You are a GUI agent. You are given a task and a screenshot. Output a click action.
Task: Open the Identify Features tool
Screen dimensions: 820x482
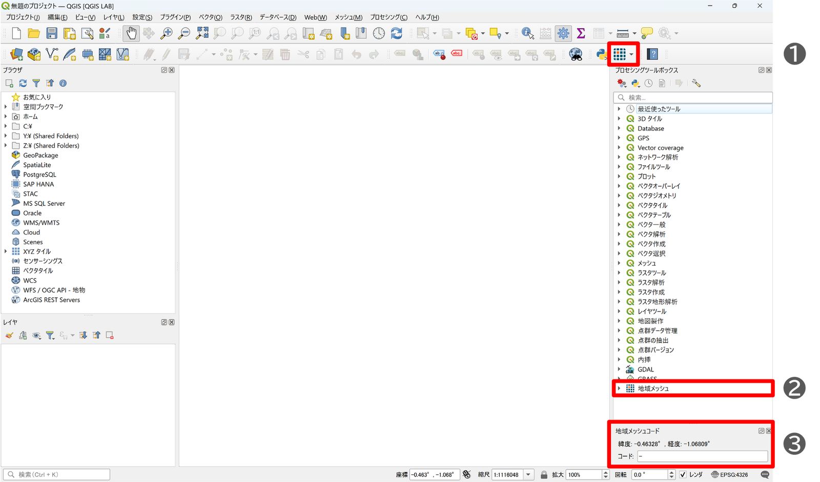tap(527, 33)
